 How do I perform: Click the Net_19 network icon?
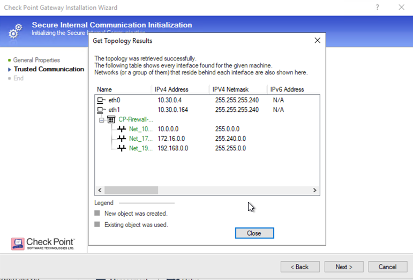[x=121, y=148]
